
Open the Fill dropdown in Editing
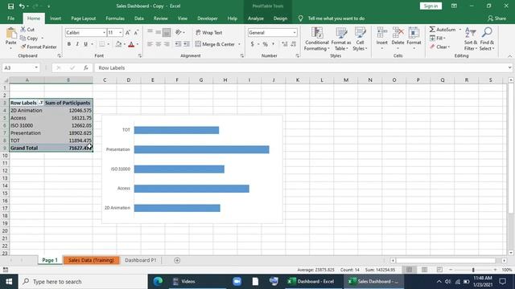438,39
